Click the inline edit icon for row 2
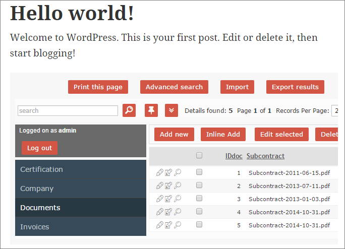Screen dimensions: 345x249 tap(168, 185)
